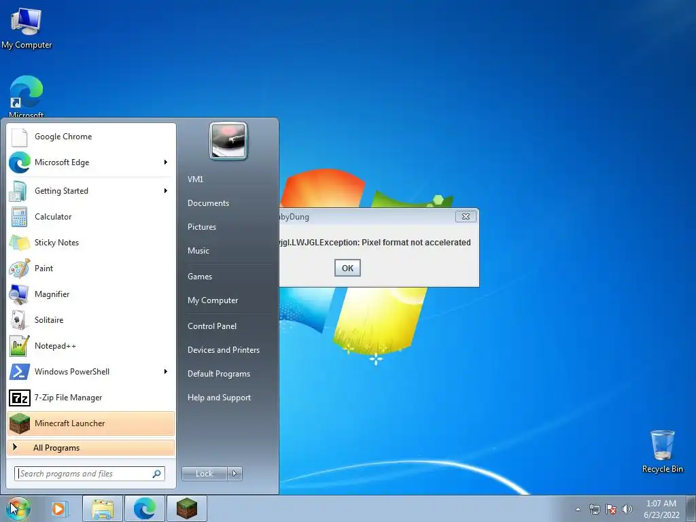Open Notepad++ editor
Screen dimensions: 696x522
coord(91,346)
